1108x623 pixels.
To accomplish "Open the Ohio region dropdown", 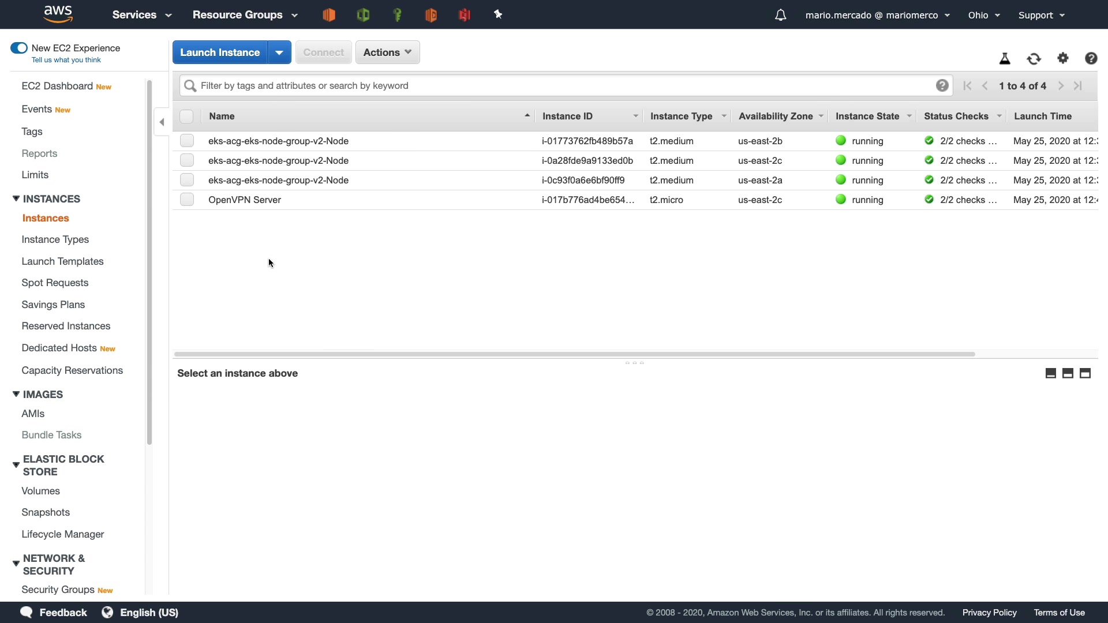I will (x=984, y=15).
